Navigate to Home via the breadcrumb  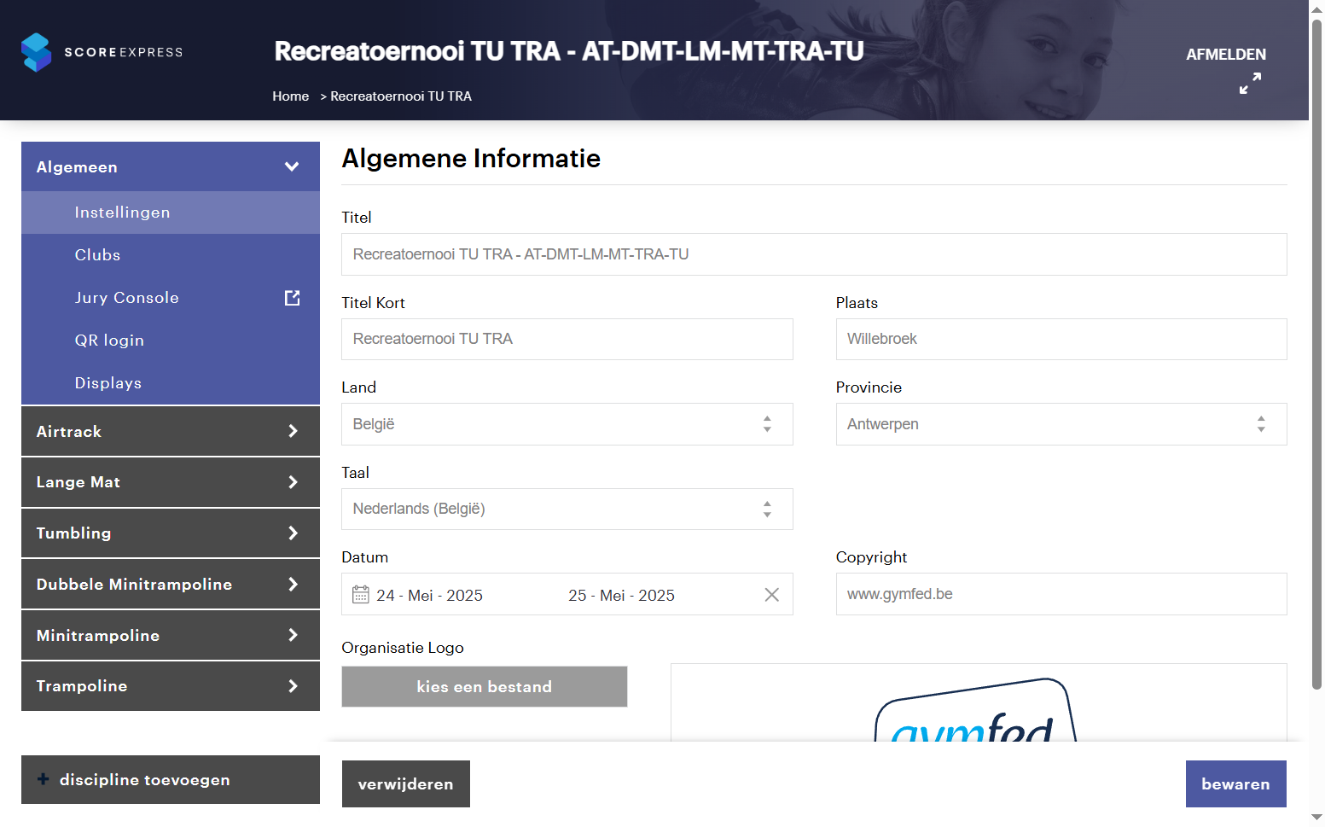pyautogui.click(x=290, y=96)
